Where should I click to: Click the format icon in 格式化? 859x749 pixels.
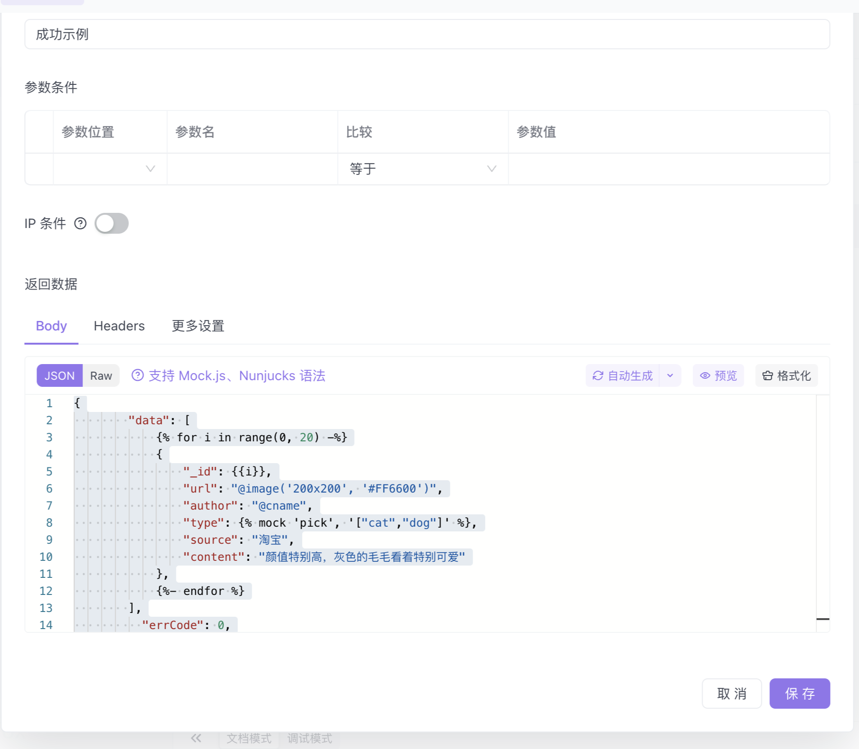point(768,375)
